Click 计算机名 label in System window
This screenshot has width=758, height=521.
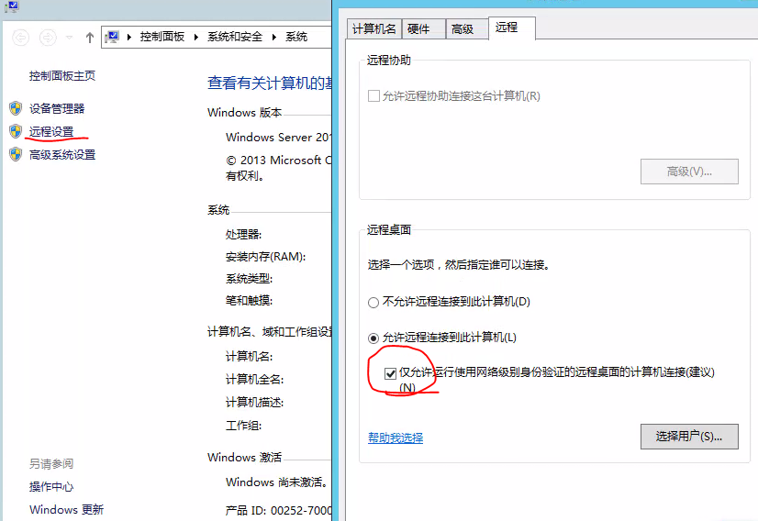tap(249, 357)
